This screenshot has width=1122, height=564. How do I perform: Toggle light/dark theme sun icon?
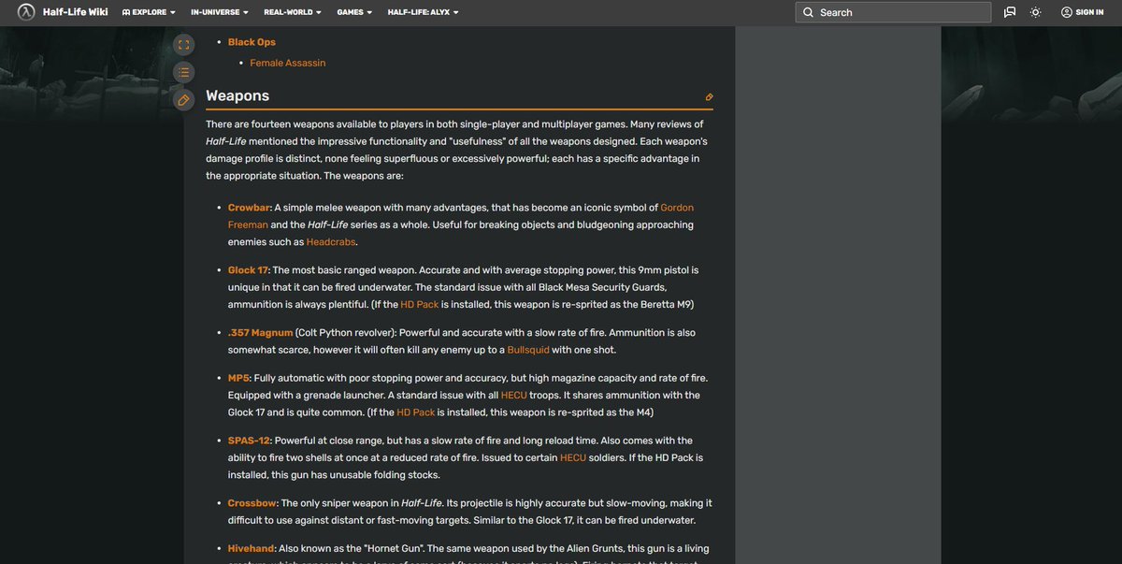[x=1035, y=12]
